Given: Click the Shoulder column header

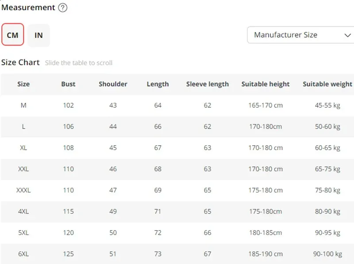Looking at the screenshot, I should [x=113, y=84].
